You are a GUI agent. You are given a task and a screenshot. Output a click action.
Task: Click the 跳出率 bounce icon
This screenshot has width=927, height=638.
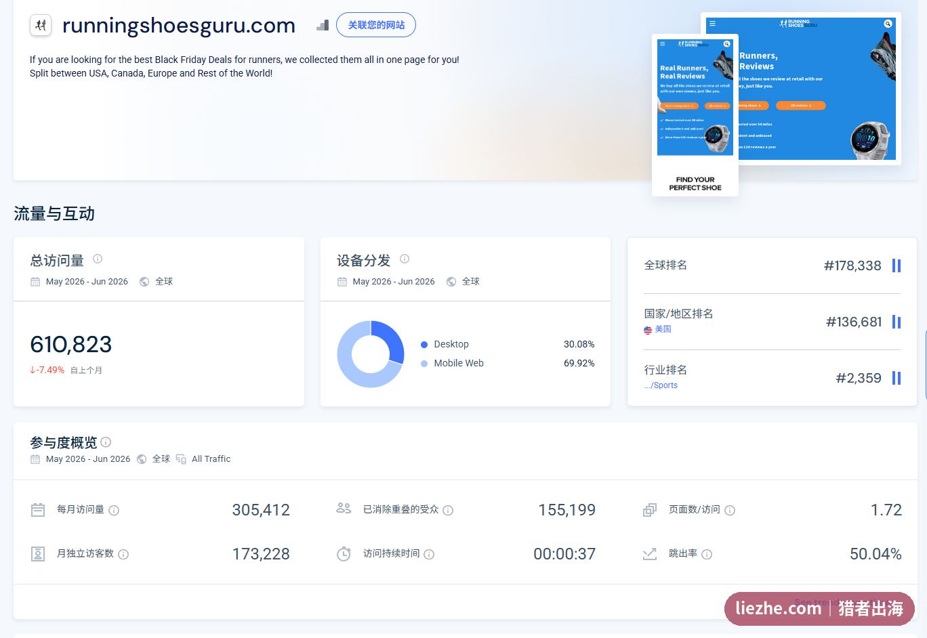(x=650, y=554)
